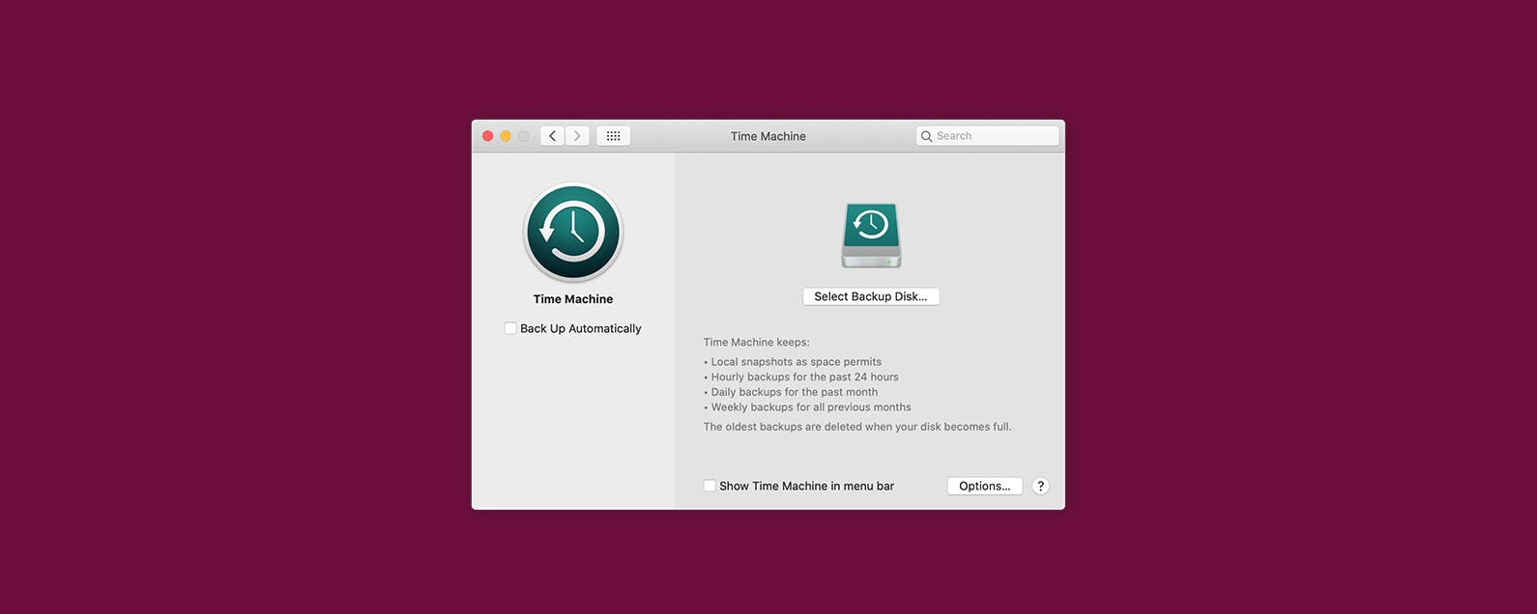Close the window with the red button

tap(488, 136)
